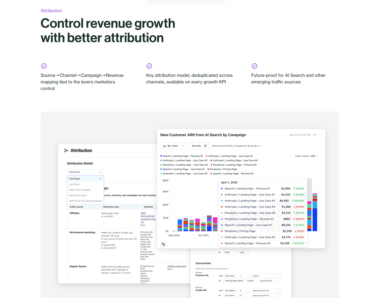
Task: Click the Performance Marketing row label
Action: tap(82, 232)
